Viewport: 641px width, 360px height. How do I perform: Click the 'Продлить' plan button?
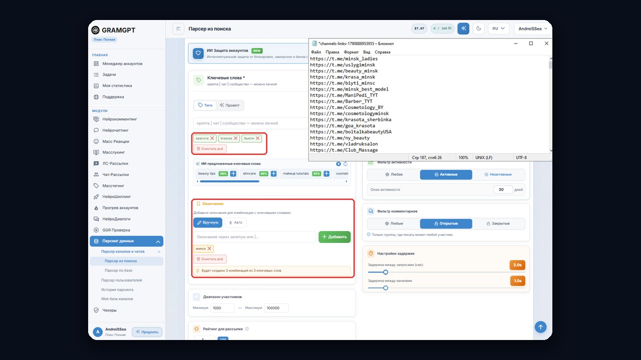147,332
